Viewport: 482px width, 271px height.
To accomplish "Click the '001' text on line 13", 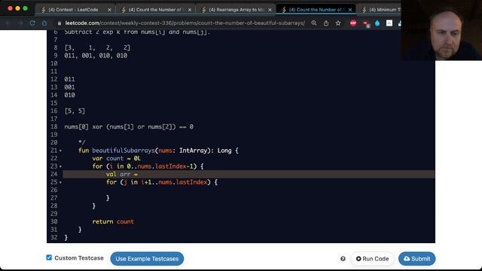I will coord(69,87).
